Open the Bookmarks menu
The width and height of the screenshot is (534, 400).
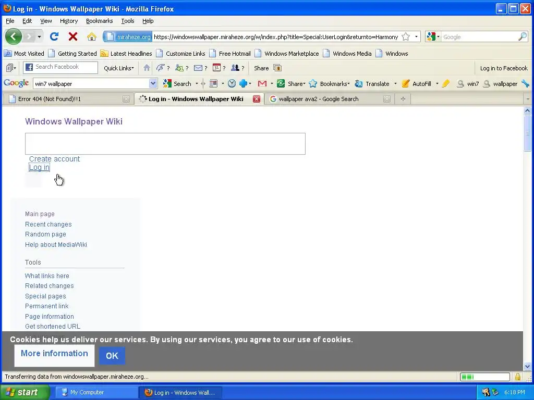[99, 21]
